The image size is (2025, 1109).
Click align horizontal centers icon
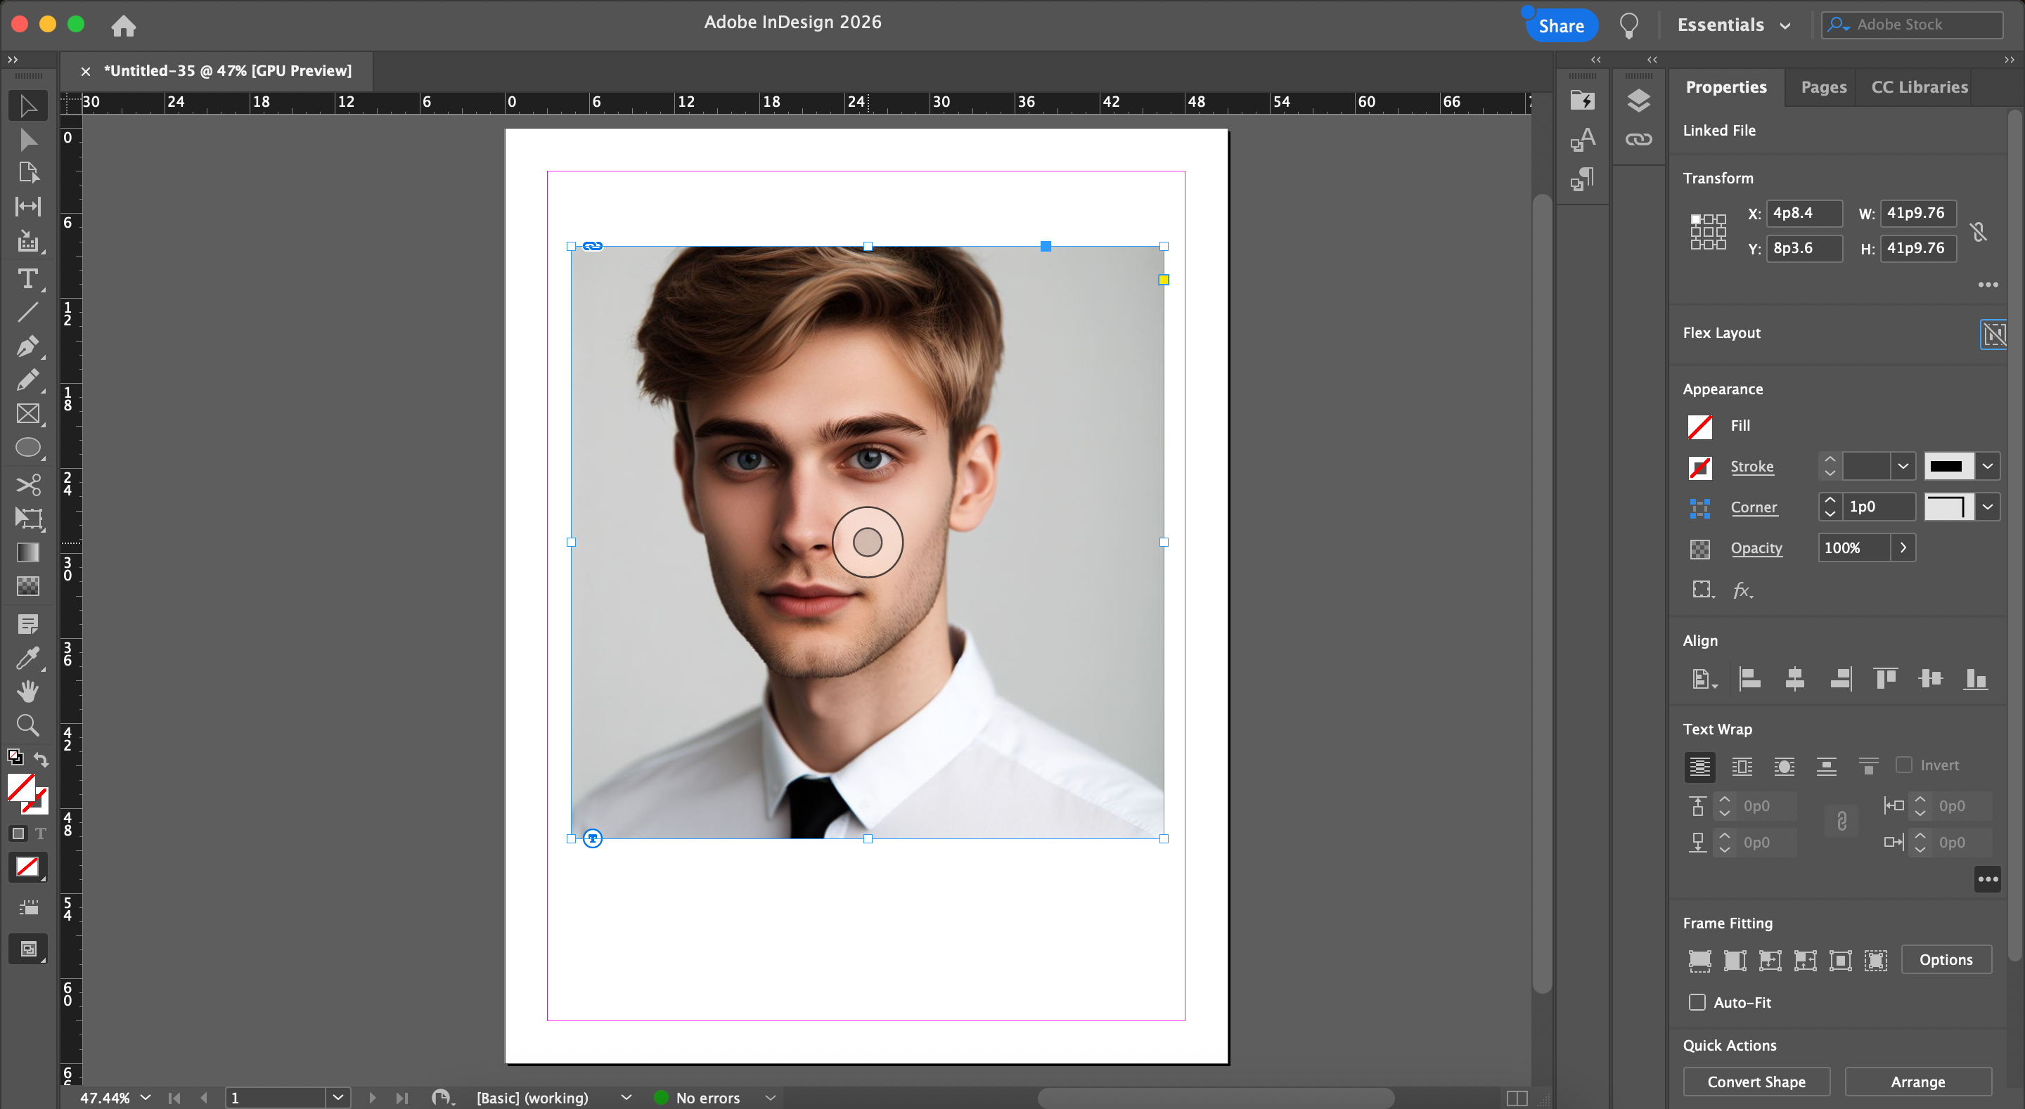tap(1794, 678)
